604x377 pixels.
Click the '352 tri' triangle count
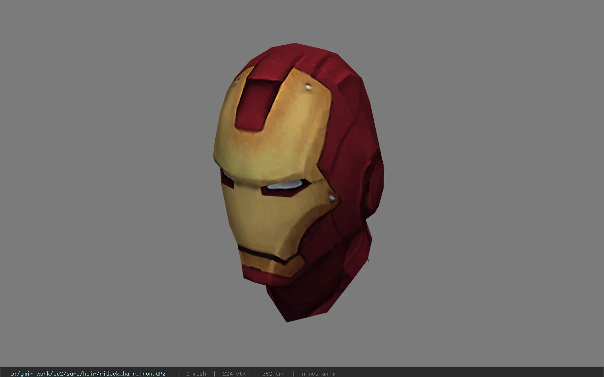click(274, 374)
